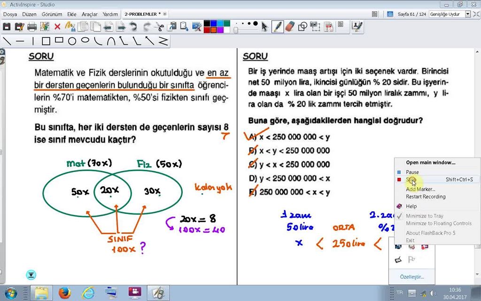Click the full screen arrows icon
The width and height of the screenshot is (481, 301).
(476, 14)
